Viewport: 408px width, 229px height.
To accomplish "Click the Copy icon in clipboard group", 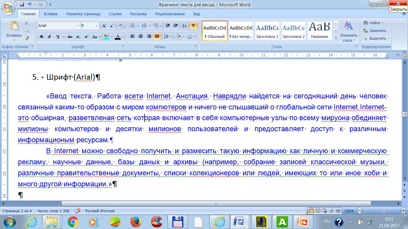I will click(26, 30).
